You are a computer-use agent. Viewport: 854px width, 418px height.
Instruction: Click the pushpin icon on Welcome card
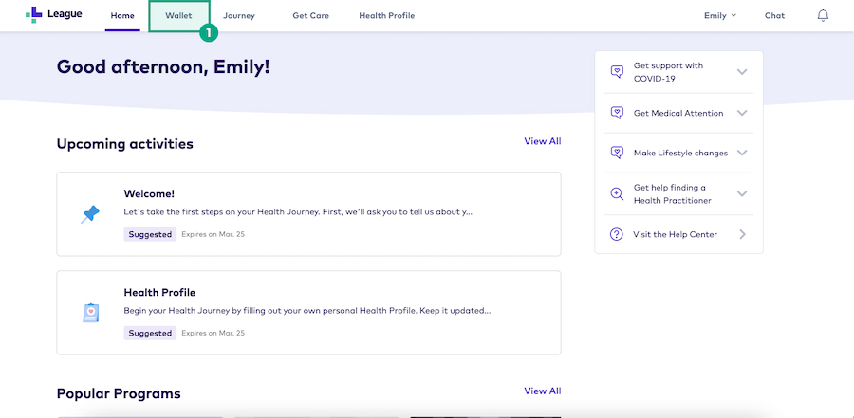90,214
